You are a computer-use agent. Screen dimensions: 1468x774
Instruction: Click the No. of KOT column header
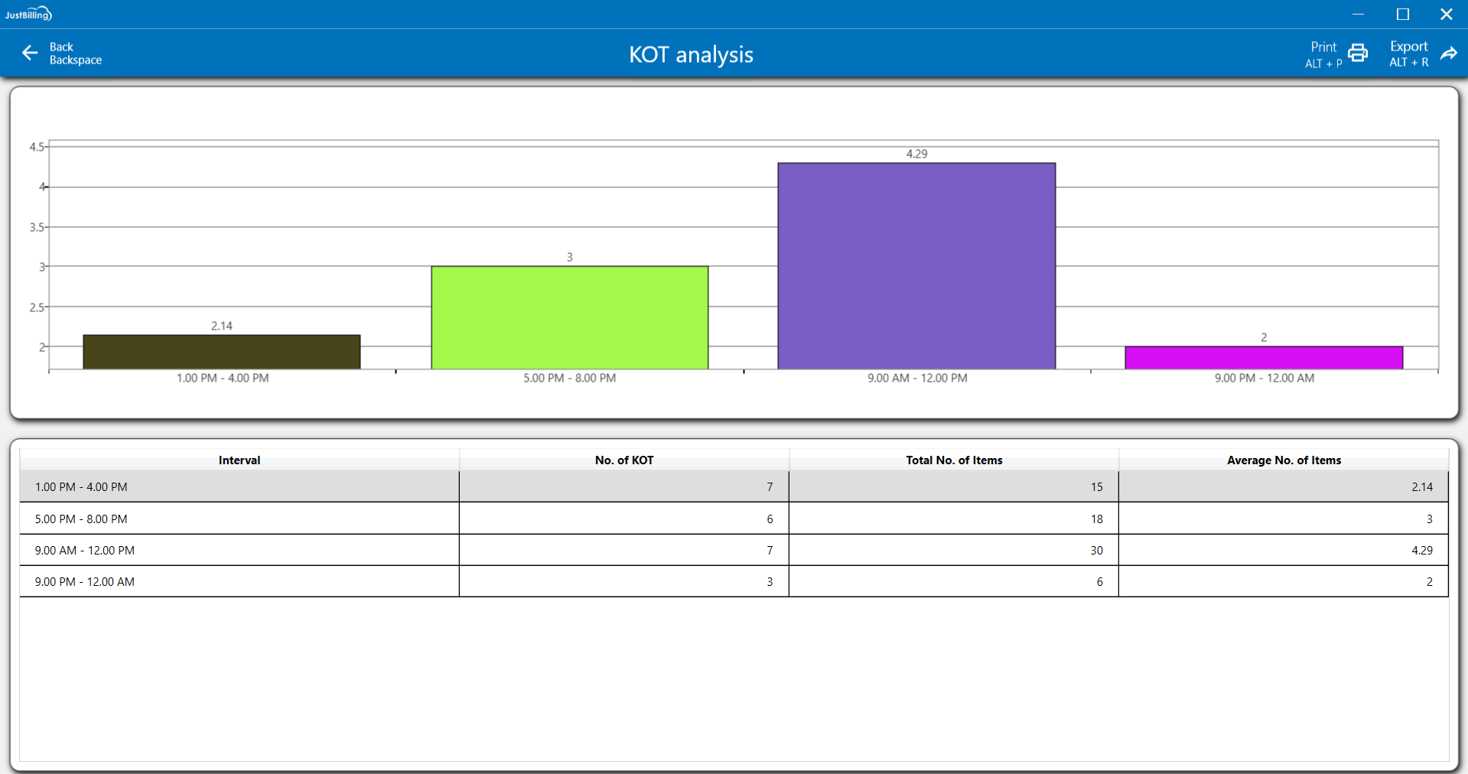coord(623,460)
